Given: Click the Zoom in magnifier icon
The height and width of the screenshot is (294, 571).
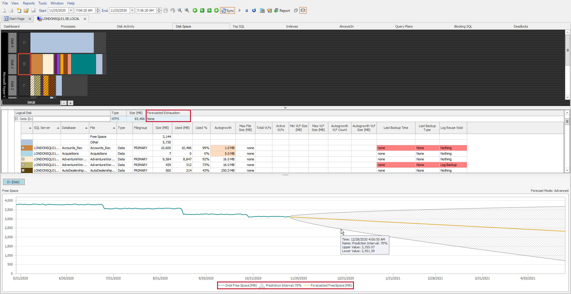Looking at the screenshot, I should (x=187, y=10).
